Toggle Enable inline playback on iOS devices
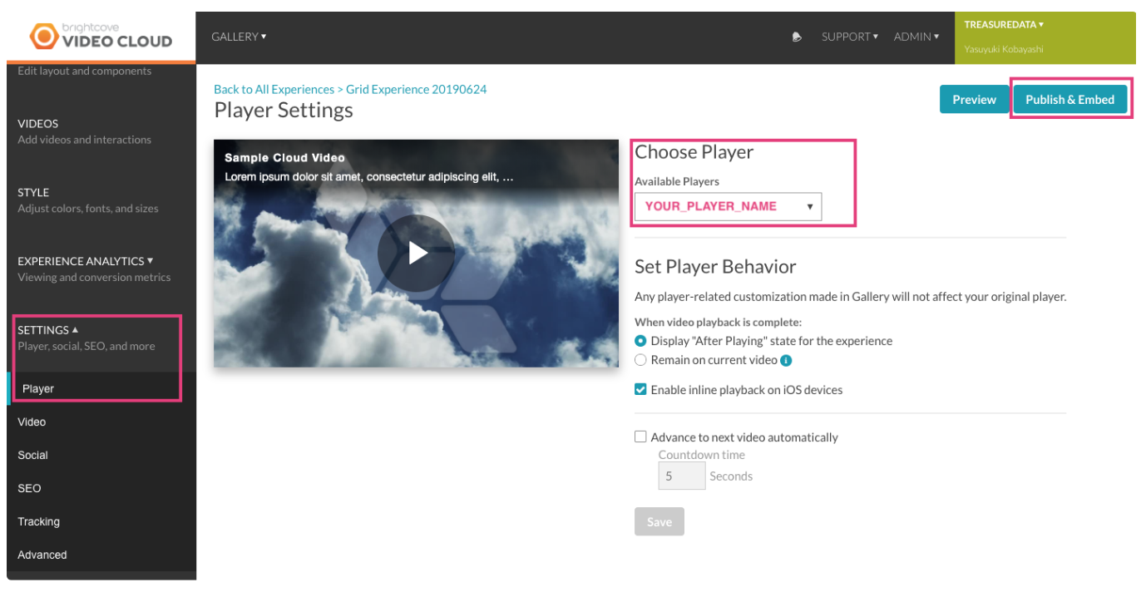This screenshot has height=592, width=1146. pyautogui.click(x=640, y=389)
